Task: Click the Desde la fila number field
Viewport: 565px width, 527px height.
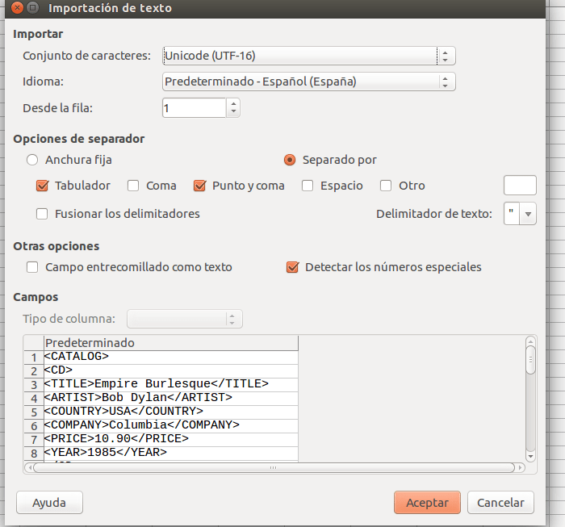Action: [x=194, y=107]
